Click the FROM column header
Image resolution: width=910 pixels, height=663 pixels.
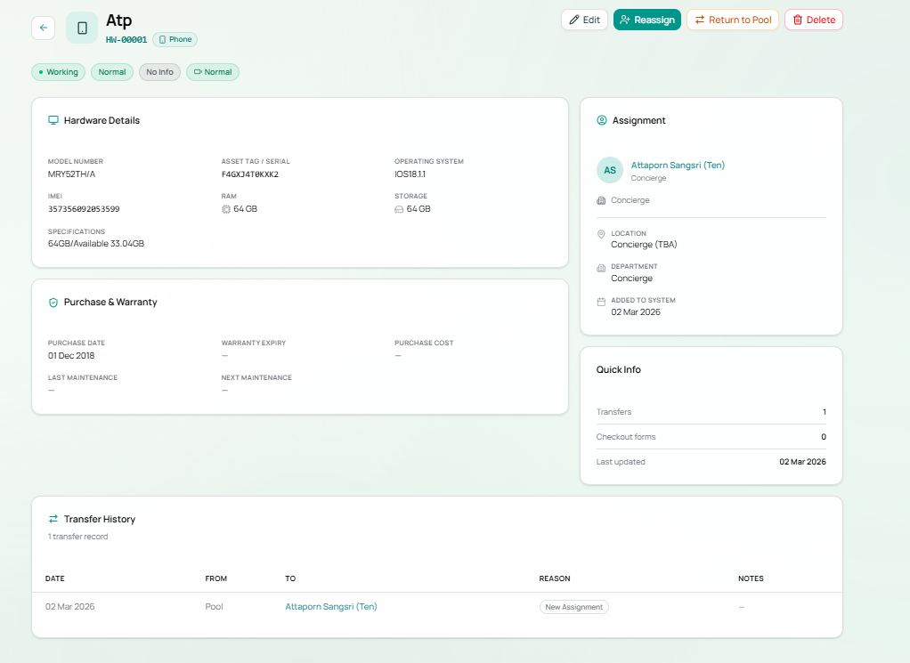pos(215,578)
